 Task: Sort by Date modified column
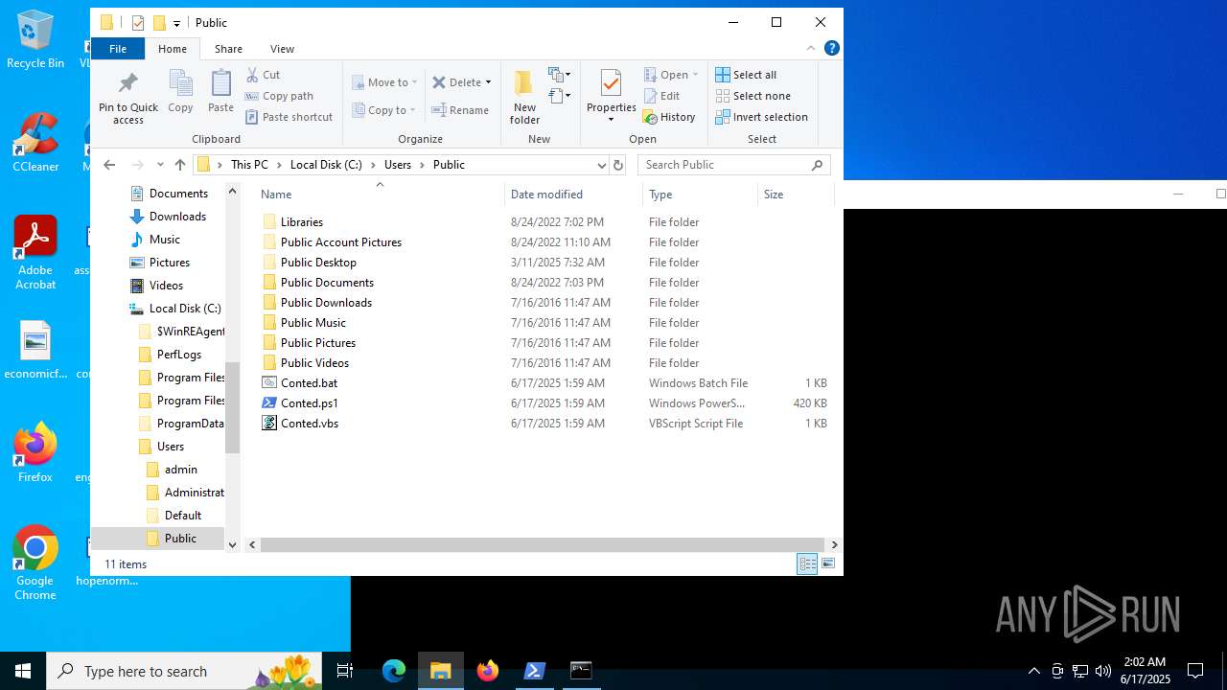[x=573, y=194]
